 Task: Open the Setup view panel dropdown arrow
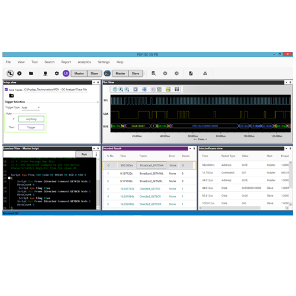click(94, 82)
